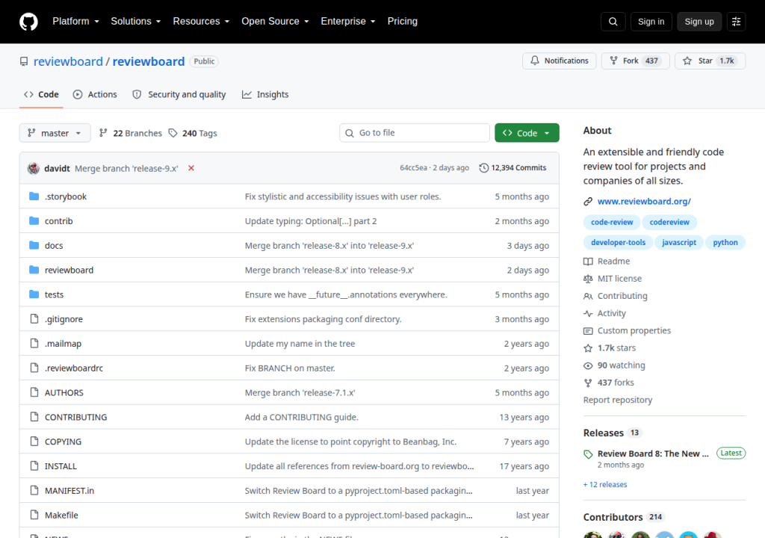
Task: Switch to the Code tab
Action: pos(42,94)
